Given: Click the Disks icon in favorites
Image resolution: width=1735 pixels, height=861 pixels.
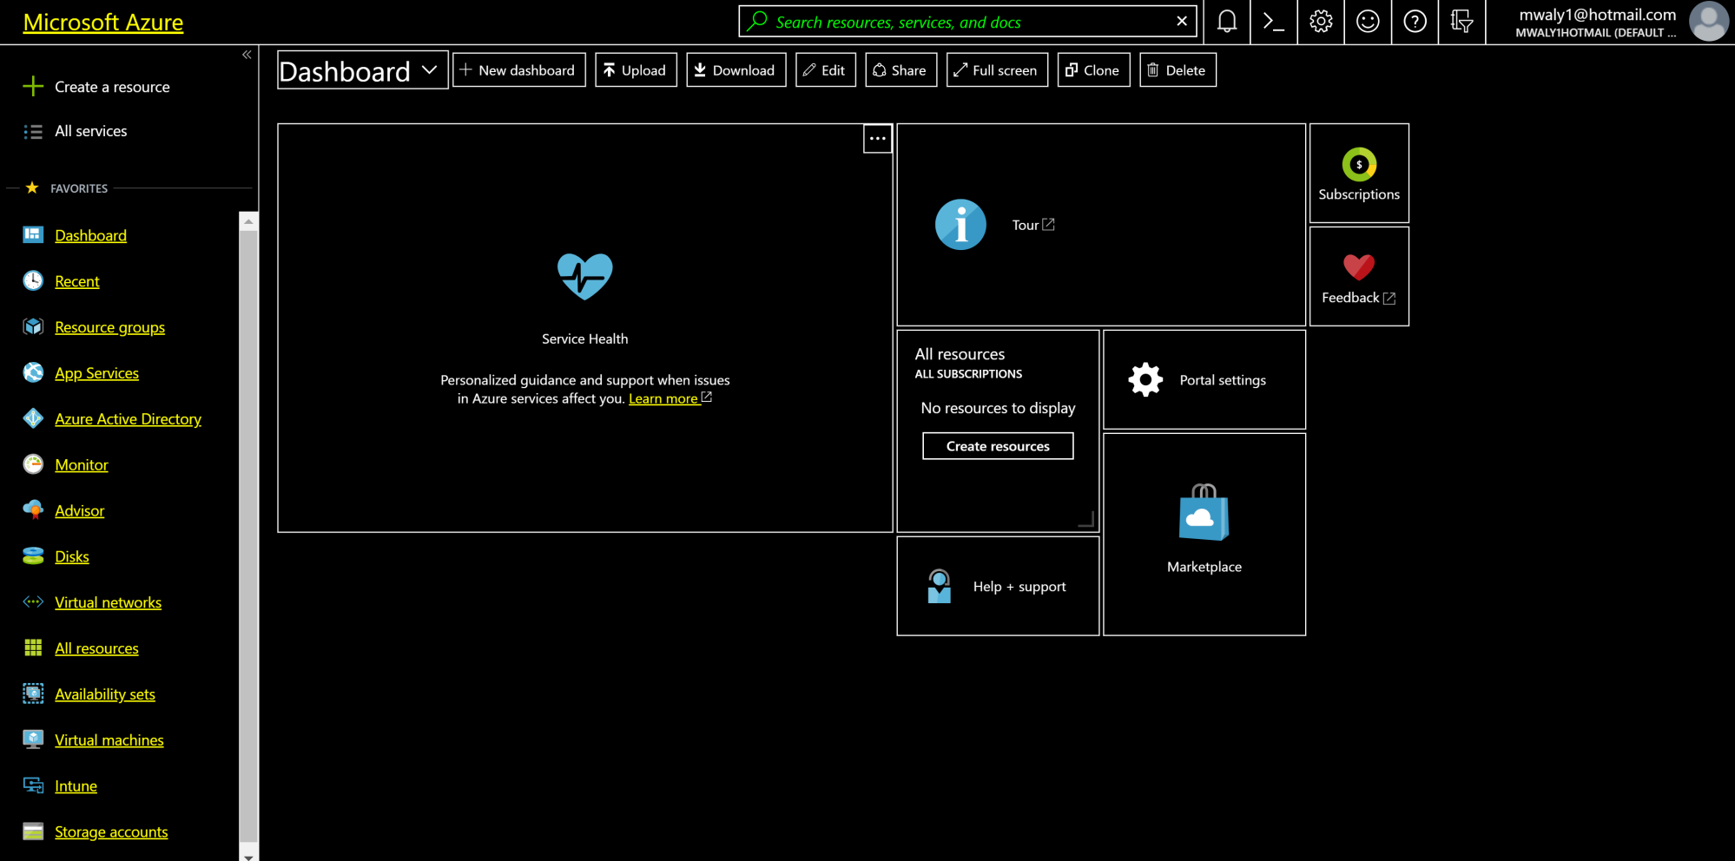Looking at the screenshot, I should click(x=33, y=556).
